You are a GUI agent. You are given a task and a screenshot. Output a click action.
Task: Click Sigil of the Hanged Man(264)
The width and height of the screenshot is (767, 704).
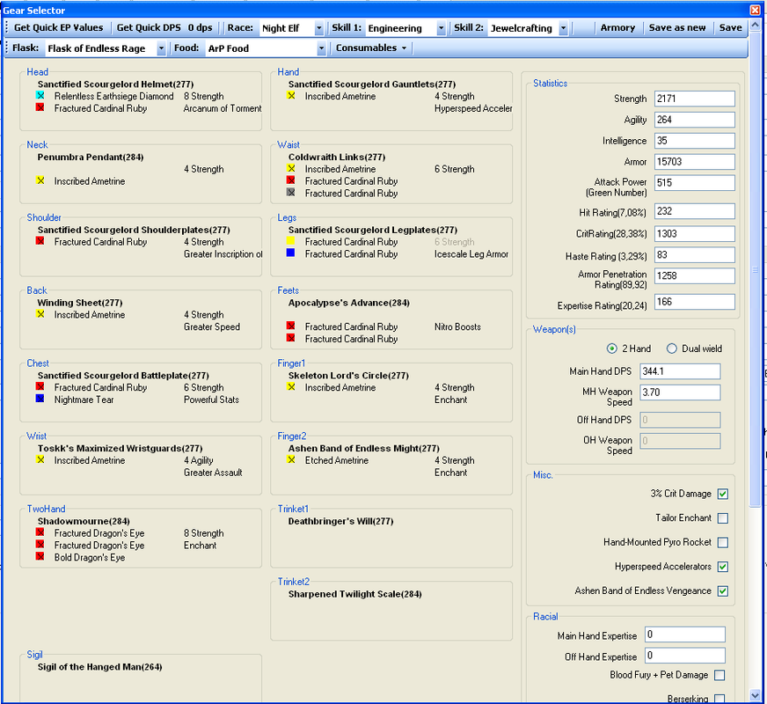(99, 667)
